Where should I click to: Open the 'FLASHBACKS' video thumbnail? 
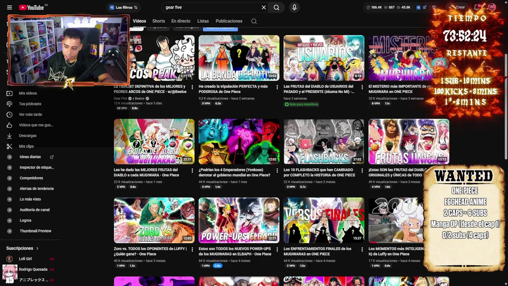(x=324, y=141)
